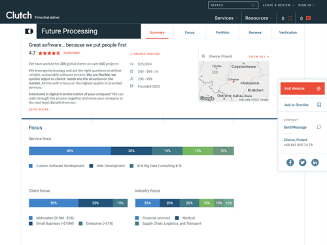Click the minimum project size icon beside $25,000+
The image size is (327, 245).
point(131,64)
